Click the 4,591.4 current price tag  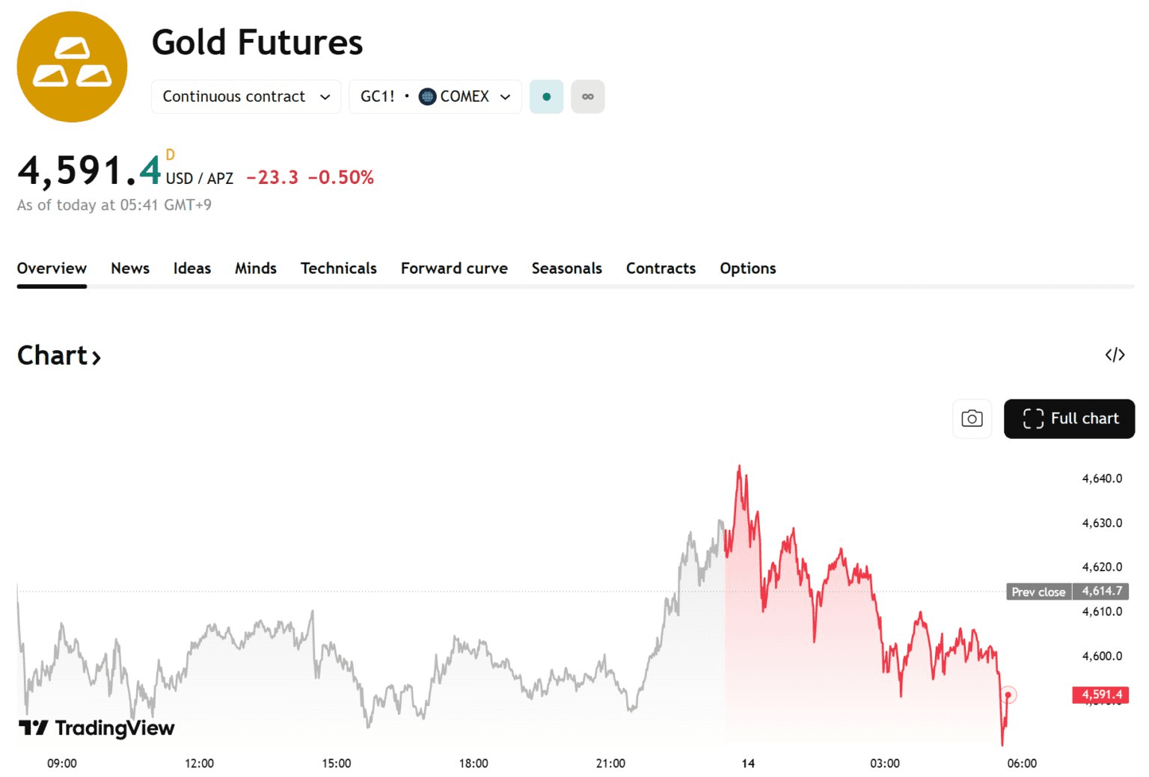coord(1100,695)
